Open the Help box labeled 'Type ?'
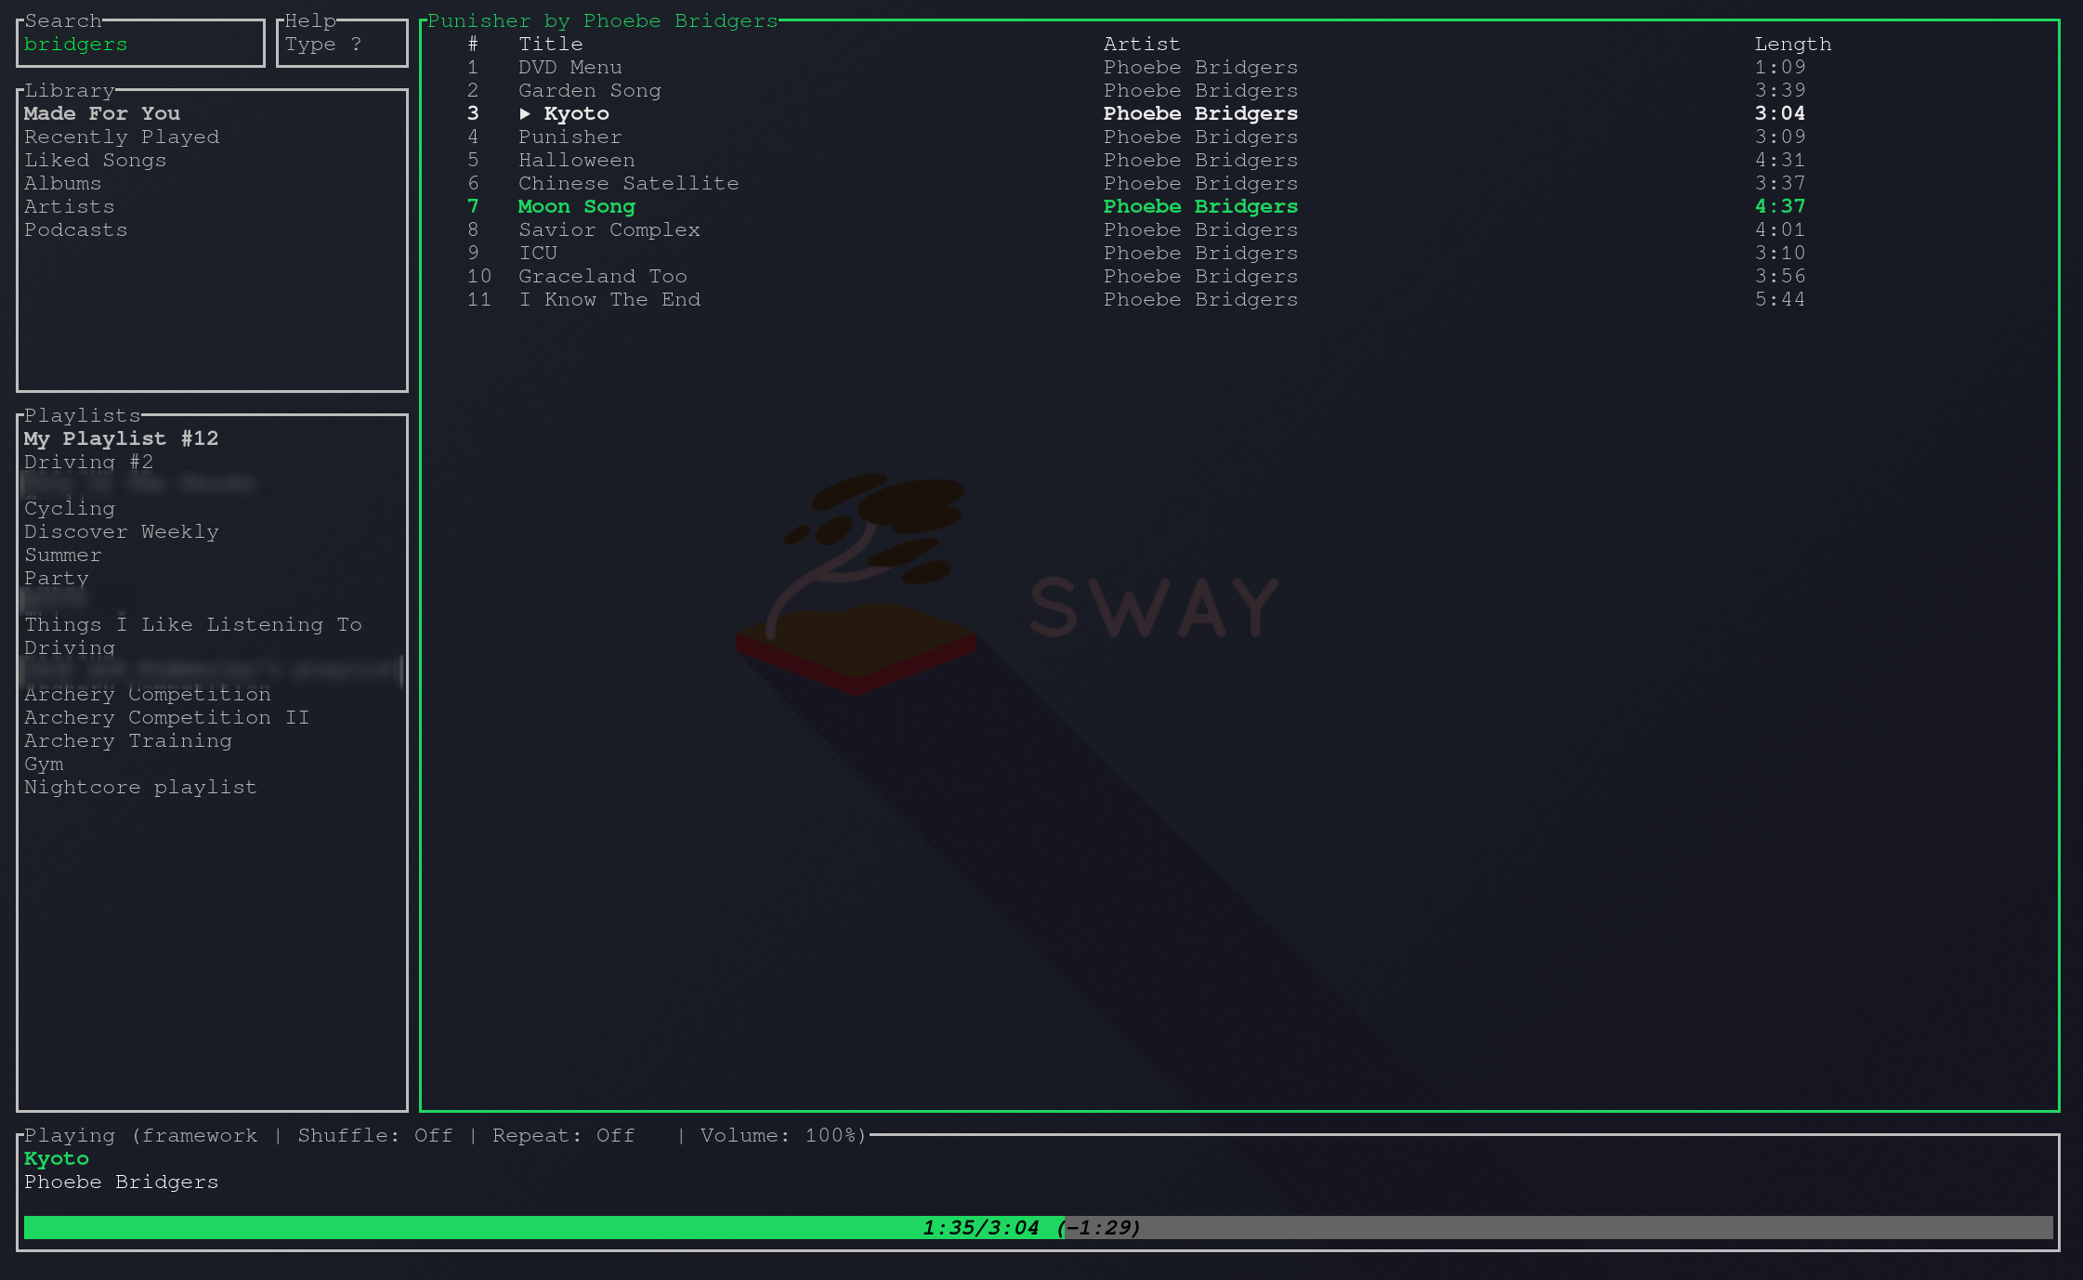2083x1280 pixels. (x=342, y=44)
